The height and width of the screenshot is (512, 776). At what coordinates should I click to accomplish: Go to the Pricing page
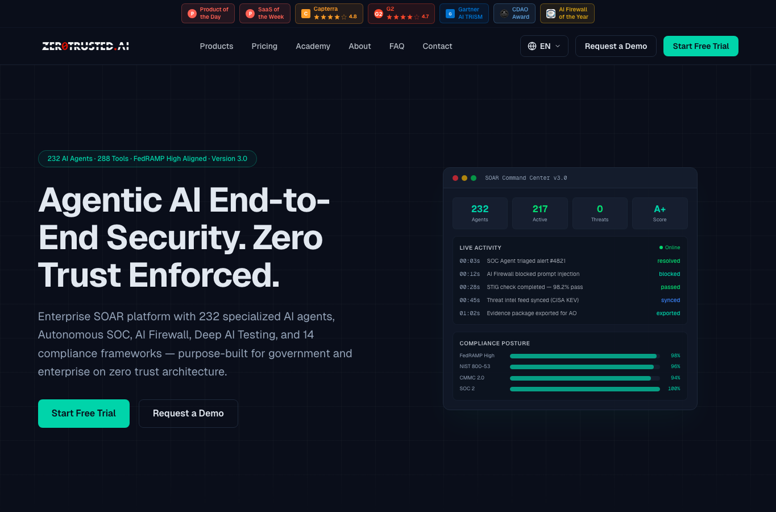[x=264, y=46]
